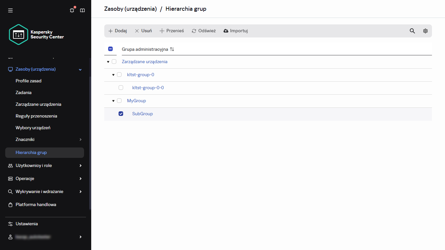The height and width of the screenshot is (250, 445).
Task: Click the Dodaj button
Action: [x=117, y=31]
